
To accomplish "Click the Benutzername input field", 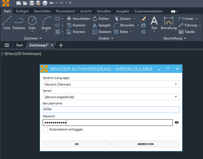I will (111, 110).
